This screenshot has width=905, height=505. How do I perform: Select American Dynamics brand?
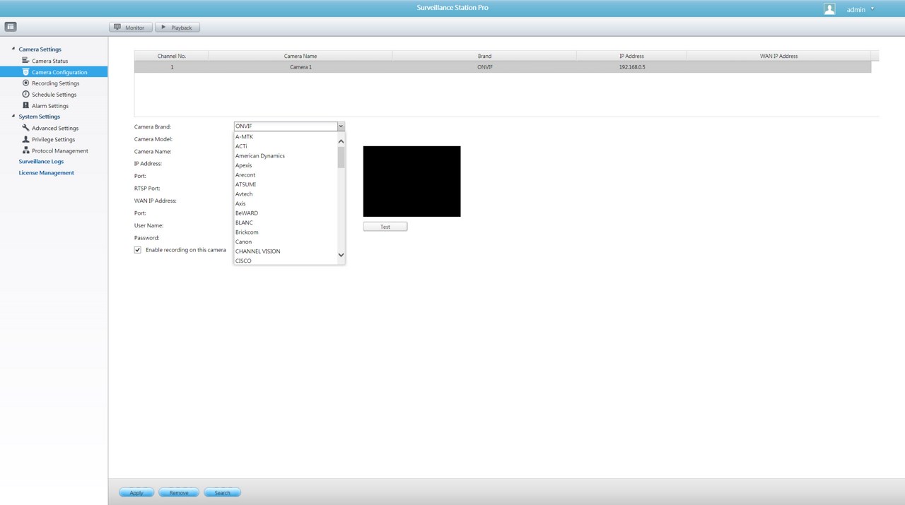[x=286, y=156]
